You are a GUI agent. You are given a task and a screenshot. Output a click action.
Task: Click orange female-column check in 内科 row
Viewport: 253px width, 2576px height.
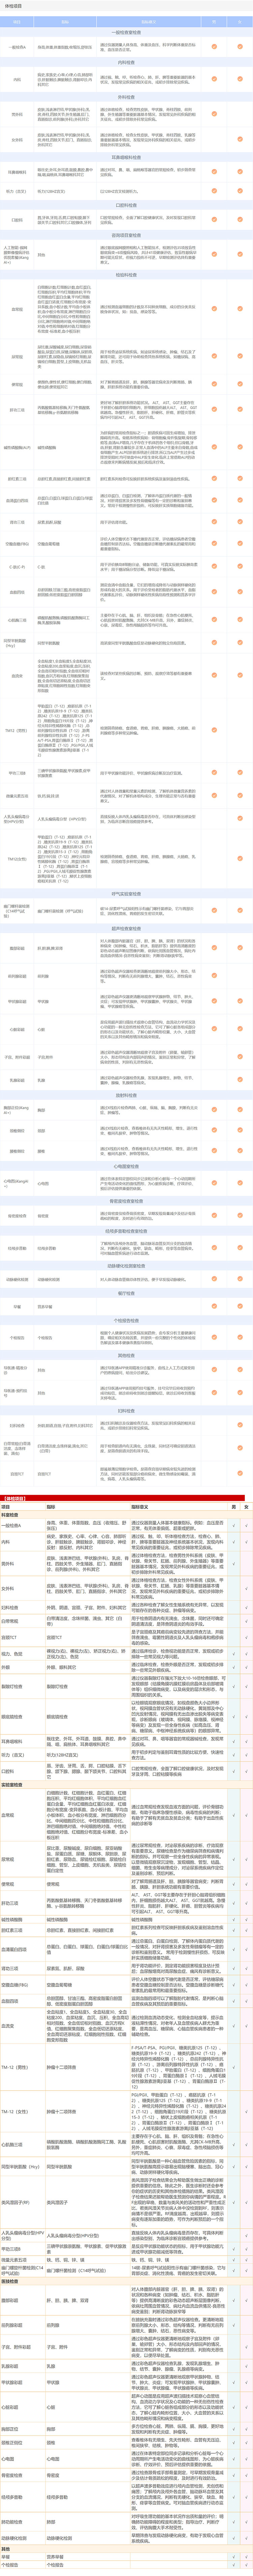[240, 79]
